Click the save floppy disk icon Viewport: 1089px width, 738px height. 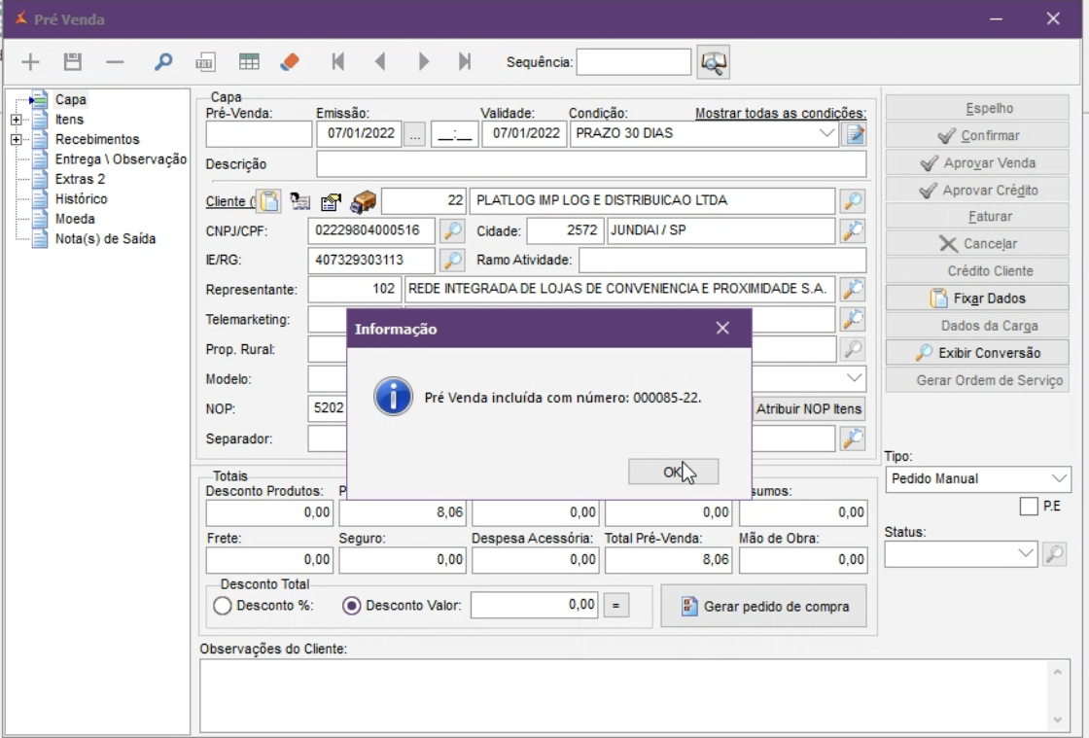(72, 62)
